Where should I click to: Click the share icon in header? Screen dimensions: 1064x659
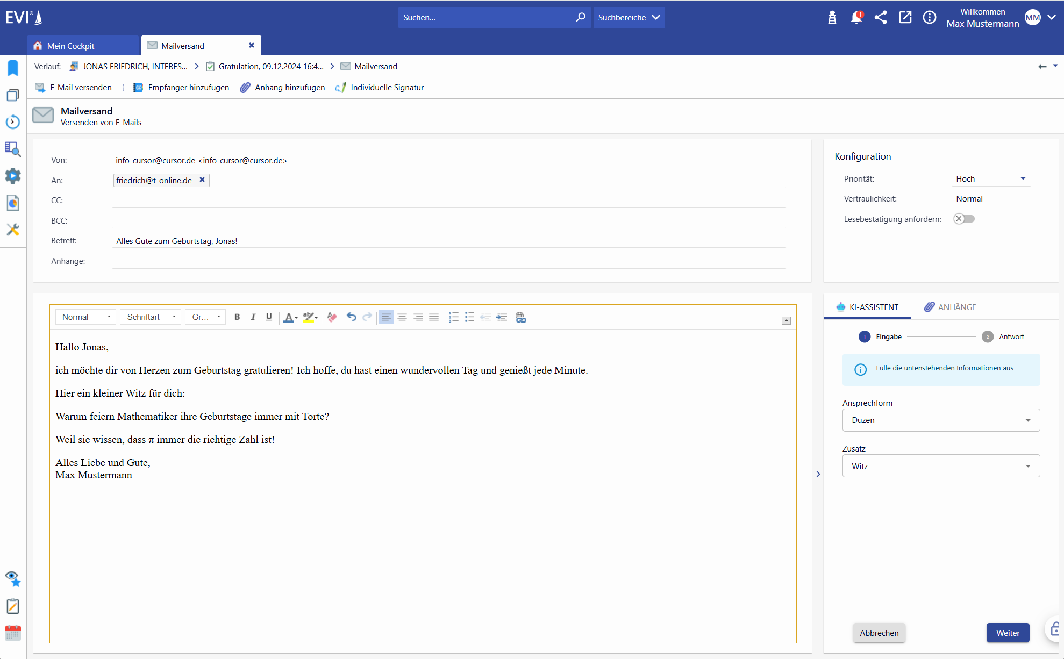(881, 18)
